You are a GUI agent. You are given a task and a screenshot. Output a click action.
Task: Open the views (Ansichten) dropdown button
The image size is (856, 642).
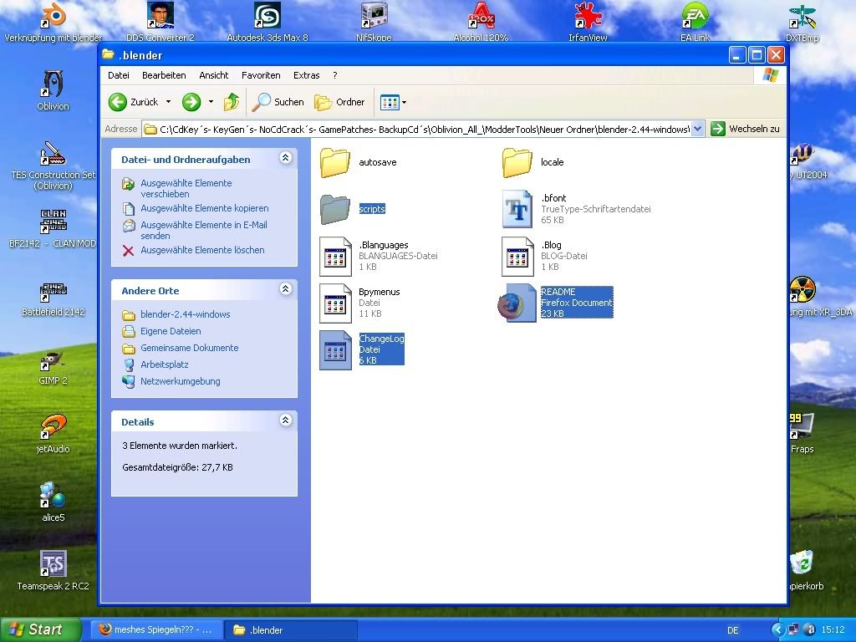point(393,102)
